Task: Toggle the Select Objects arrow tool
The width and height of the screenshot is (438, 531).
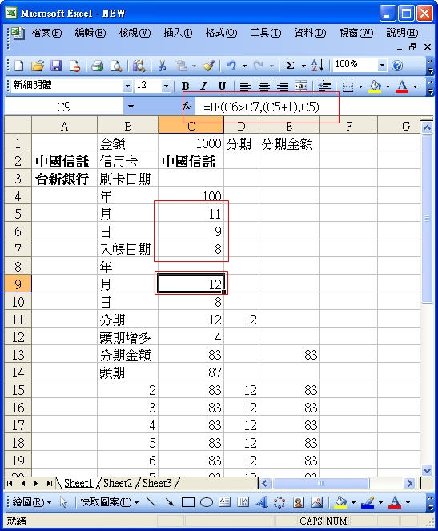Action: click(63, 502)
